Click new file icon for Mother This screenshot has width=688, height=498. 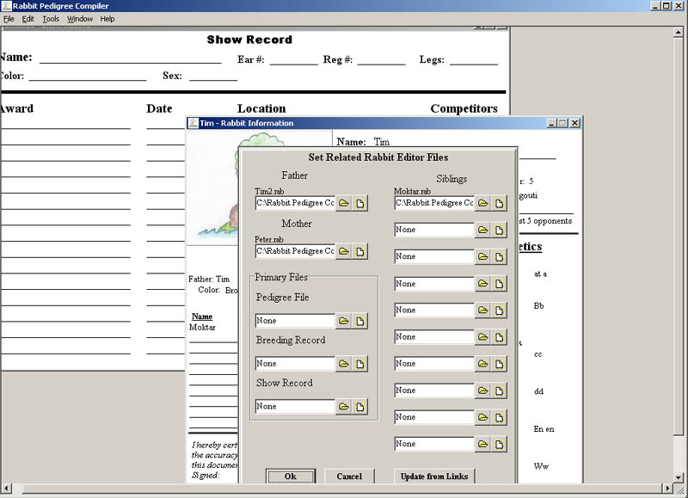[359, 251]
